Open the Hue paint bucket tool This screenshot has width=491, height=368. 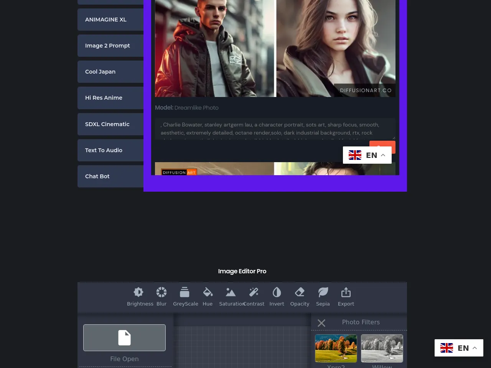208,292
